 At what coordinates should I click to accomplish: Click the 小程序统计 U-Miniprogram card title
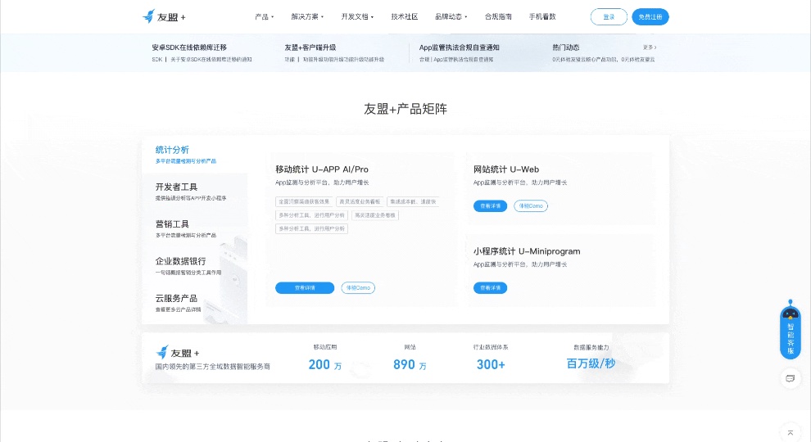(527, 251)
